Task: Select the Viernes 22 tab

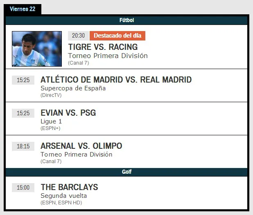Action: click(x=23, y=9)
